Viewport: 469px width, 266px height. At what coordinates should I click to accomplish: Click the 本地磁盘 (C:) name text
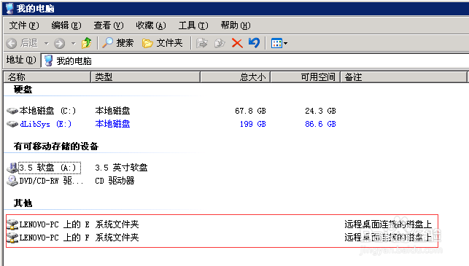(x=47, y=111)
